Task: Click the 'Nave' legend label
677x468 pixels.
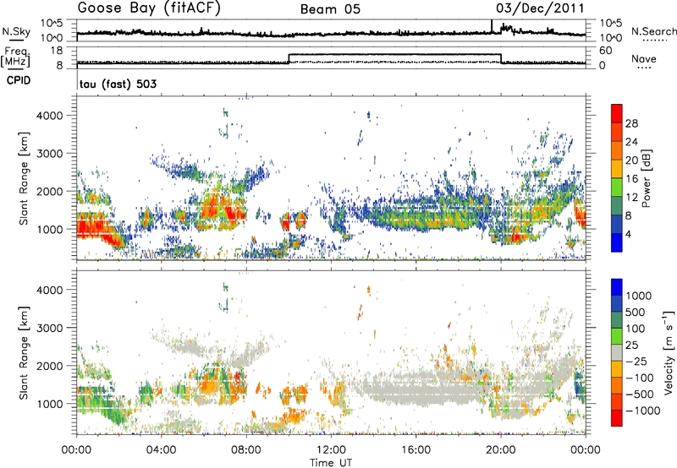Action: (x=644, y=58)
